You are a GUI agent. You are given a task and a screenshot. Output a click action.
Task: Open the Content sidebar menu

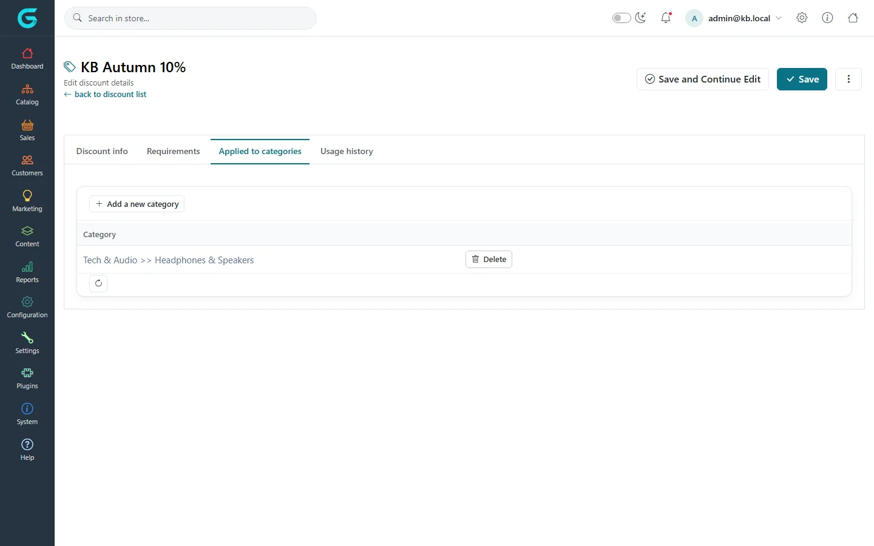[x=27, y=237]
